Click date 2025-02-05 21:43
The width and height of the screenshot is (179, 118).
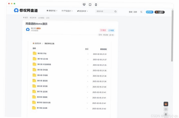tap(99, 109)
